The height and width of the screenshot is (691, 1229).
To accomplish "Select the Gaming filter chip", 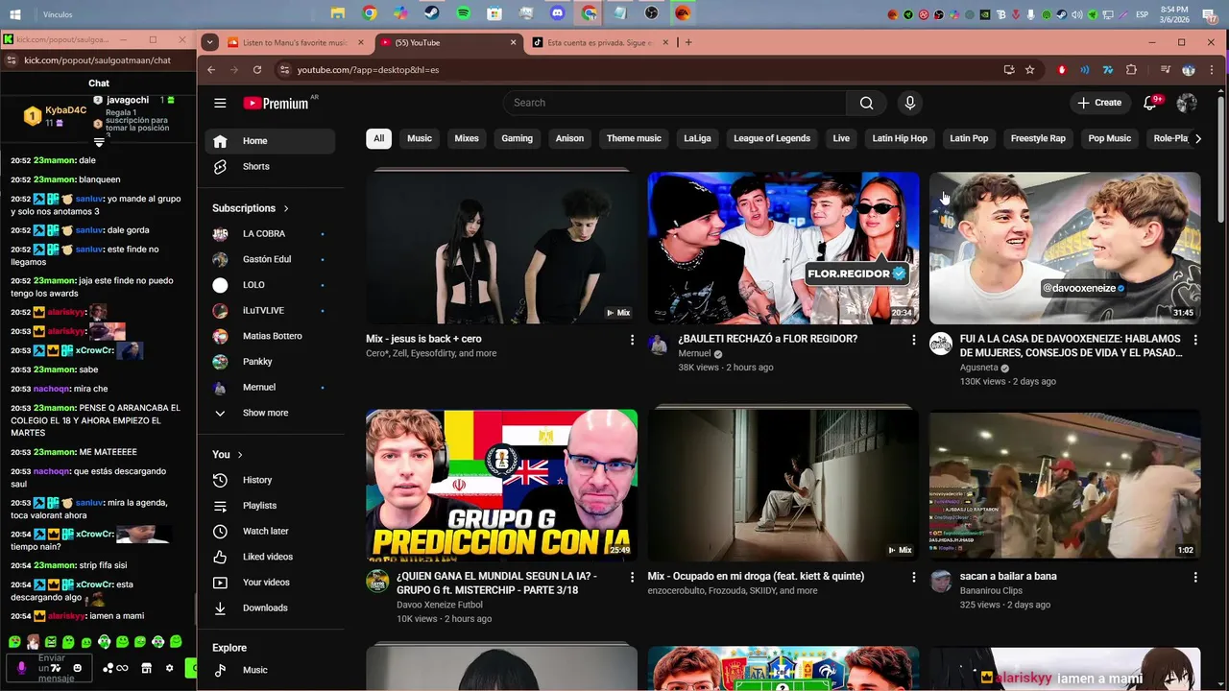I will pos(517,138).
